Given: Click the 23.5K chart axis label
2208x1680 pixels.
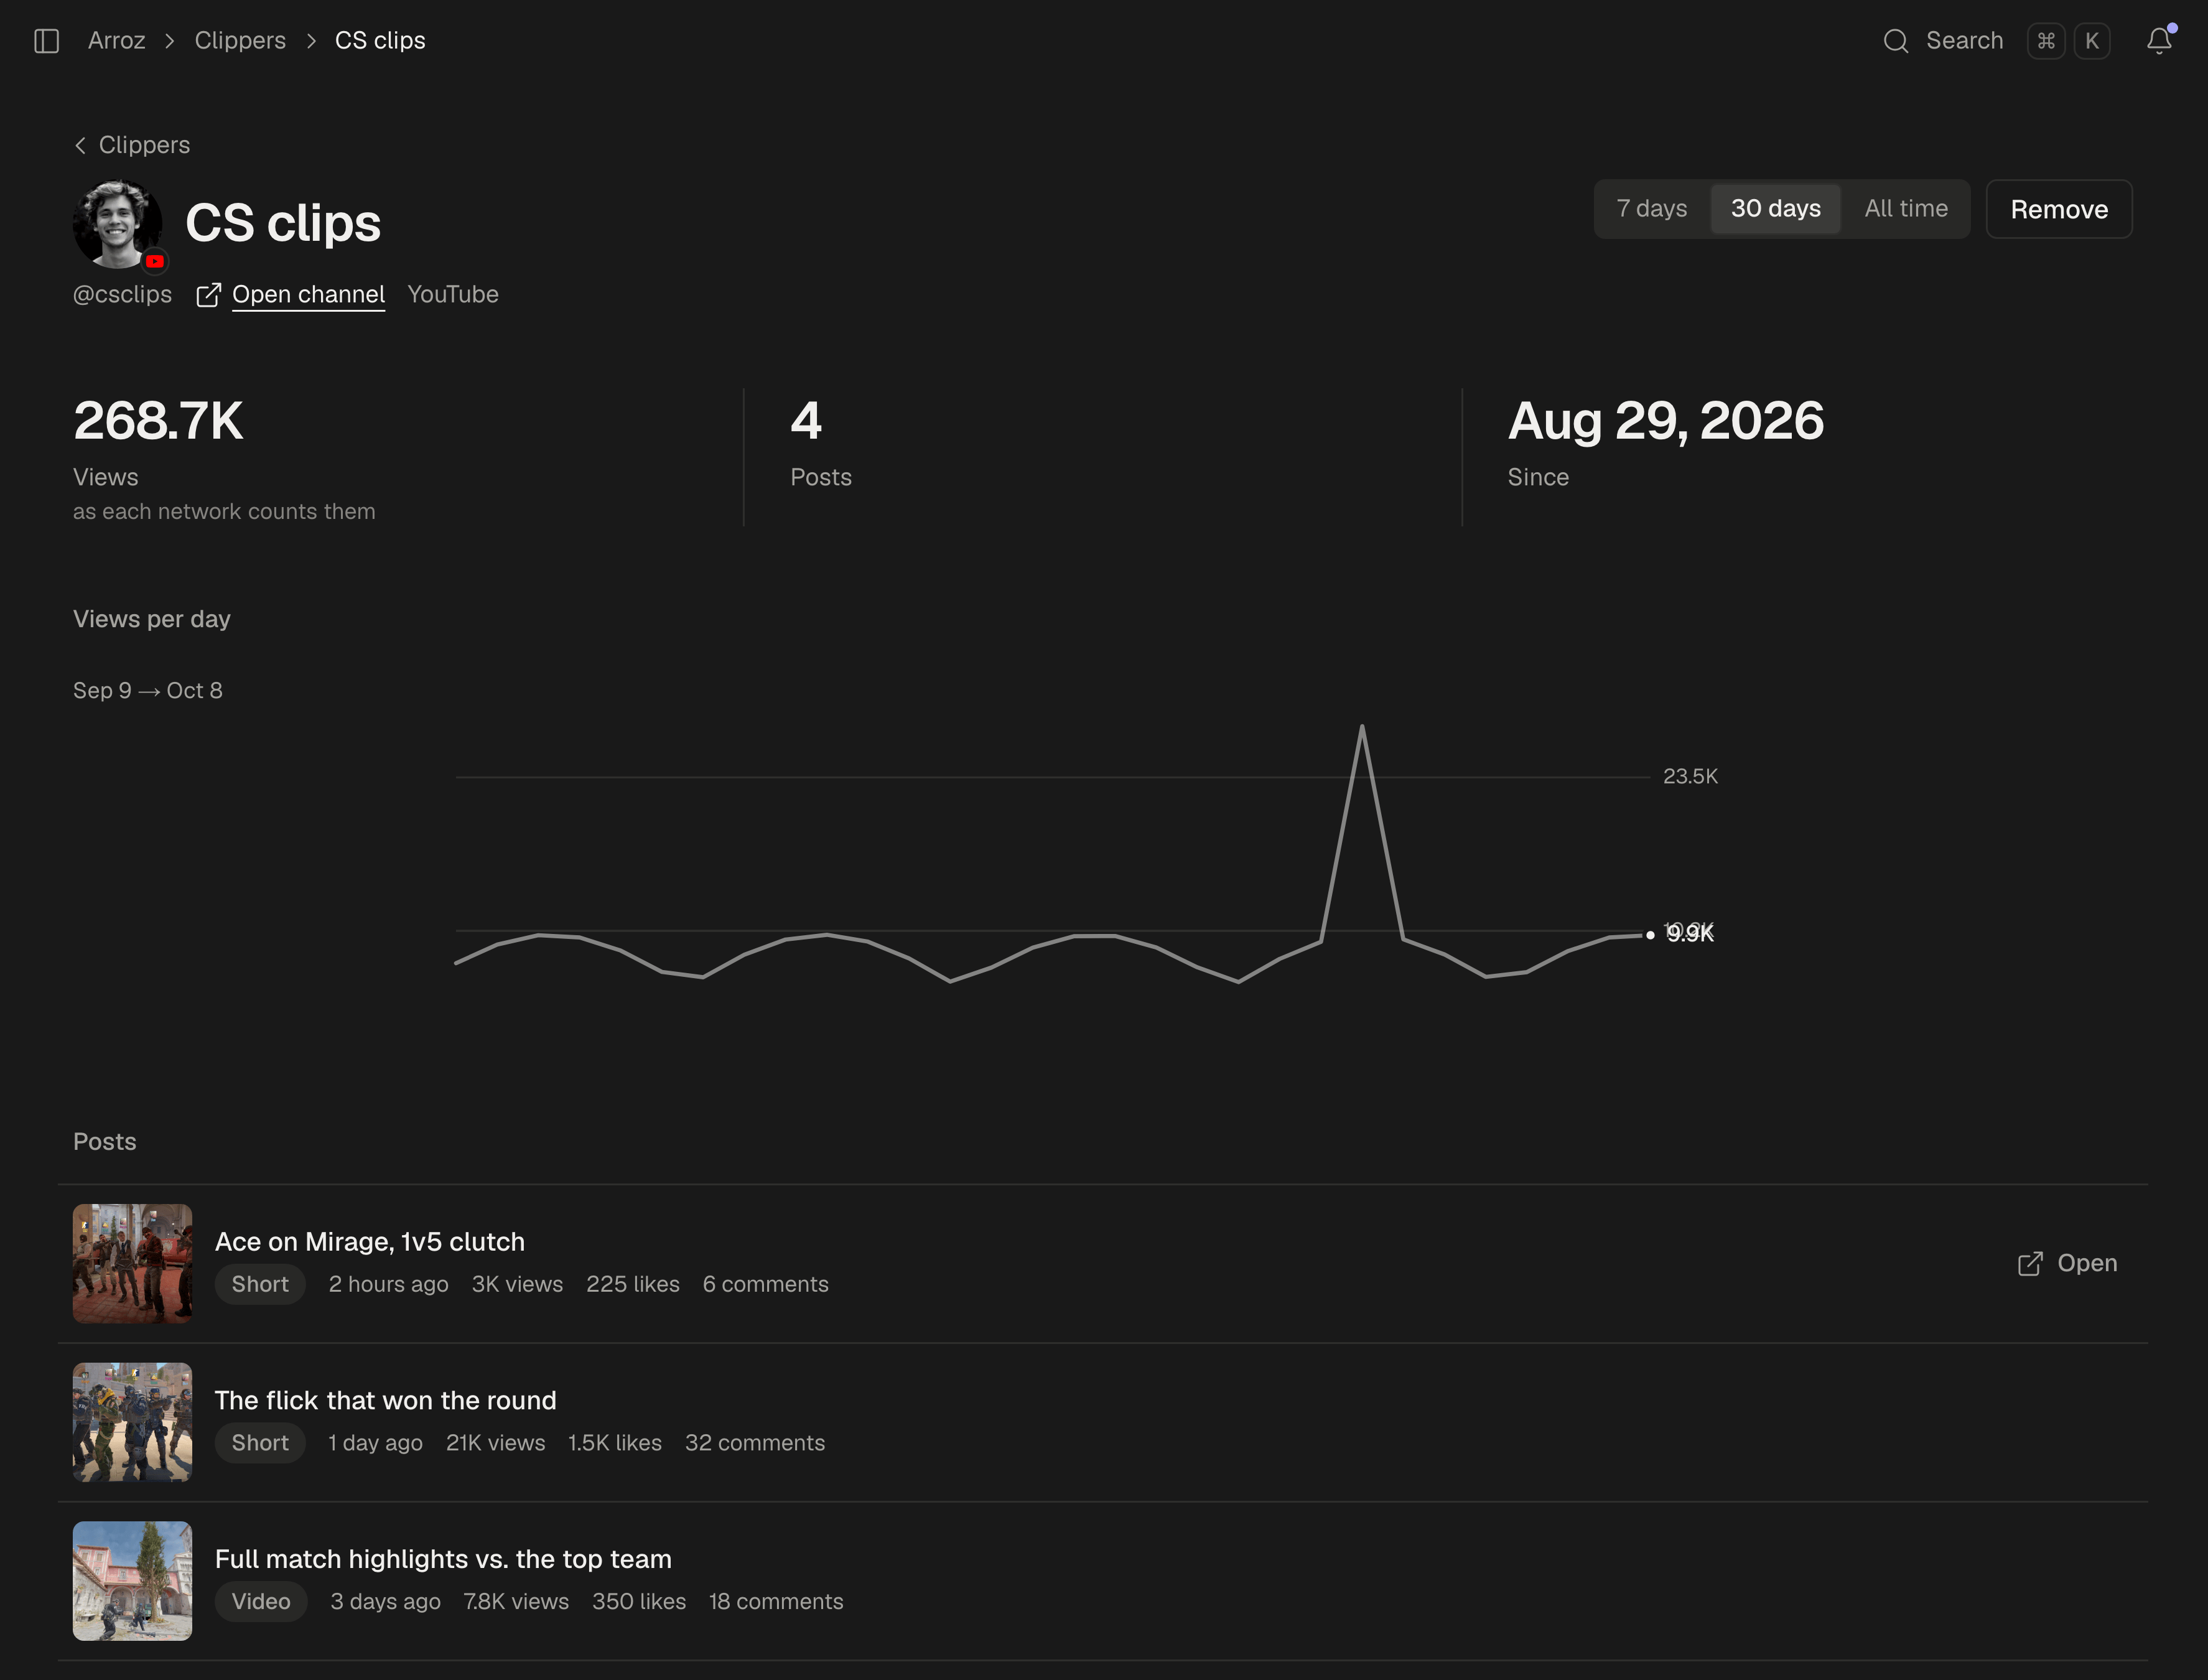Looking at the screenshot, I should [1690, 777].
